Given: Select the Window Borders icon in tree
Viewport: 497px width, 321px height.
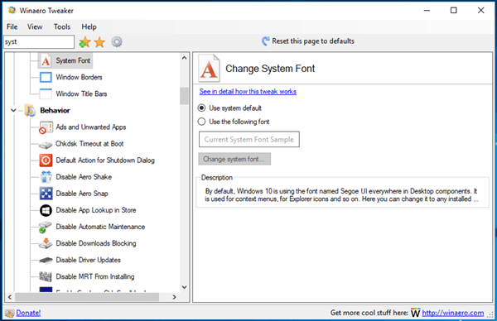Looking at the screenshot, I should [x=46, y=77].
